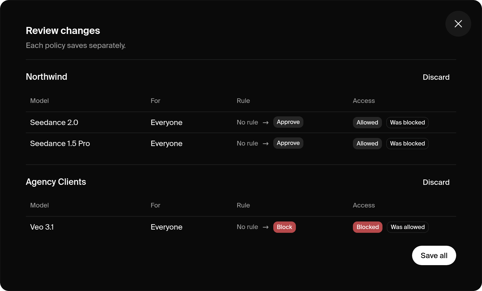Click 'Each policy saves separately.' subtitle
Viewport: 482px width, 291px height.
(76, 46)
